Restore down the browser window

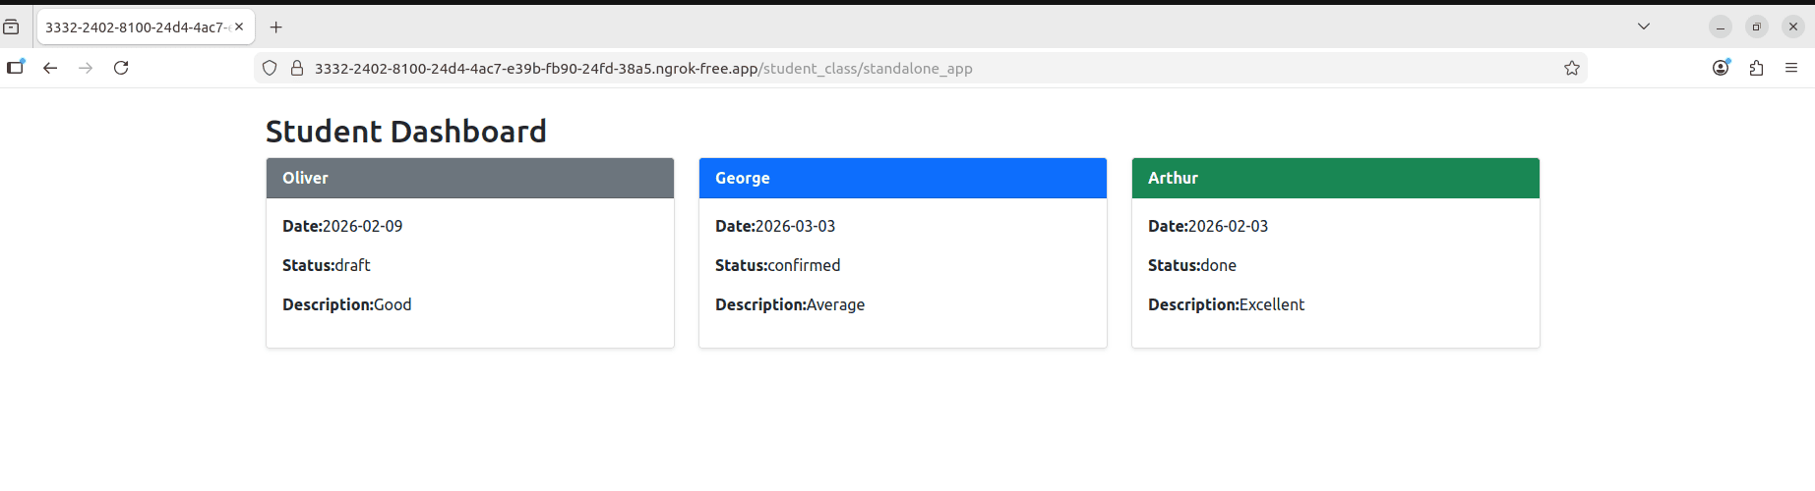point(1757,27)
